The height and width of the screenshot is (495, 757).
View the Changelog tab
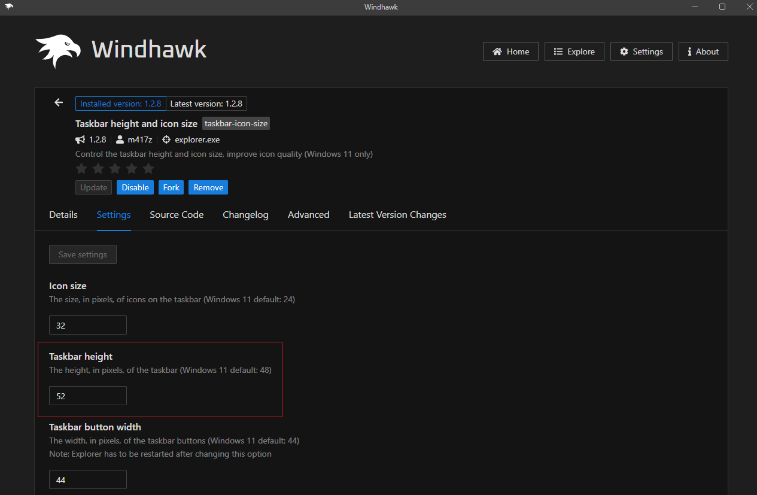pyautogui.click(x=245, y=214)
